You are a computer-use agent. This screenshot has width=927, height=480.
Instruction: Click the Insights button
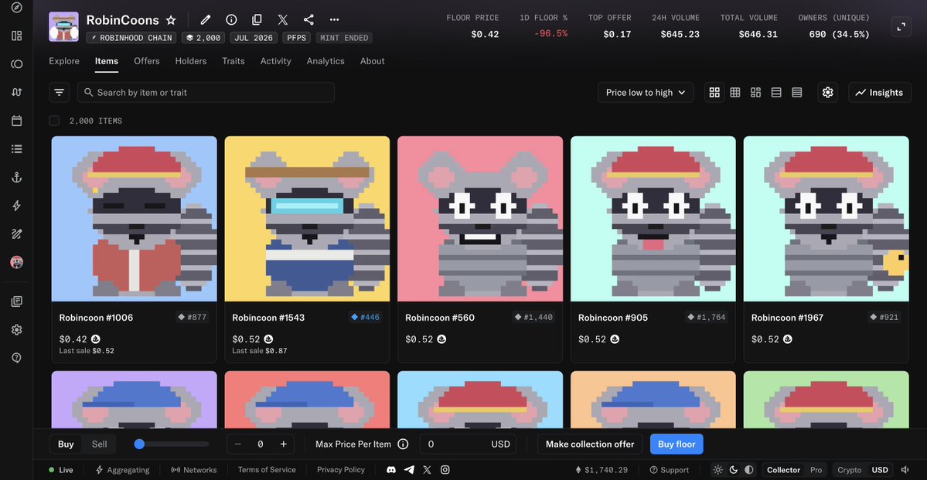tap(880, 92)
